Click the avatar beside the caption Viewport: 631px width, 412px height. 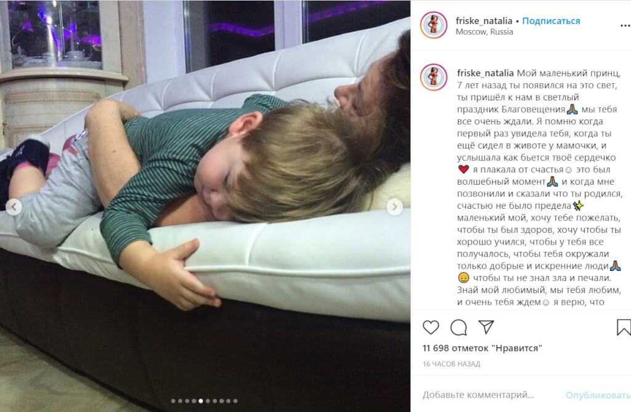coord(433,77)
